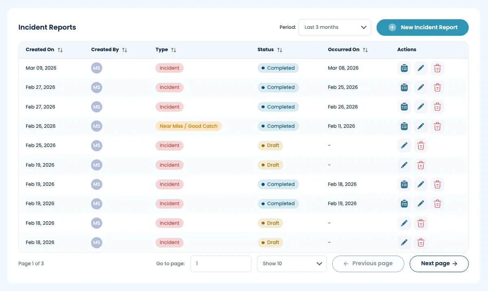Open the Show 10 rows dropdown
488x291 pixels.
(x=291, y=263)
